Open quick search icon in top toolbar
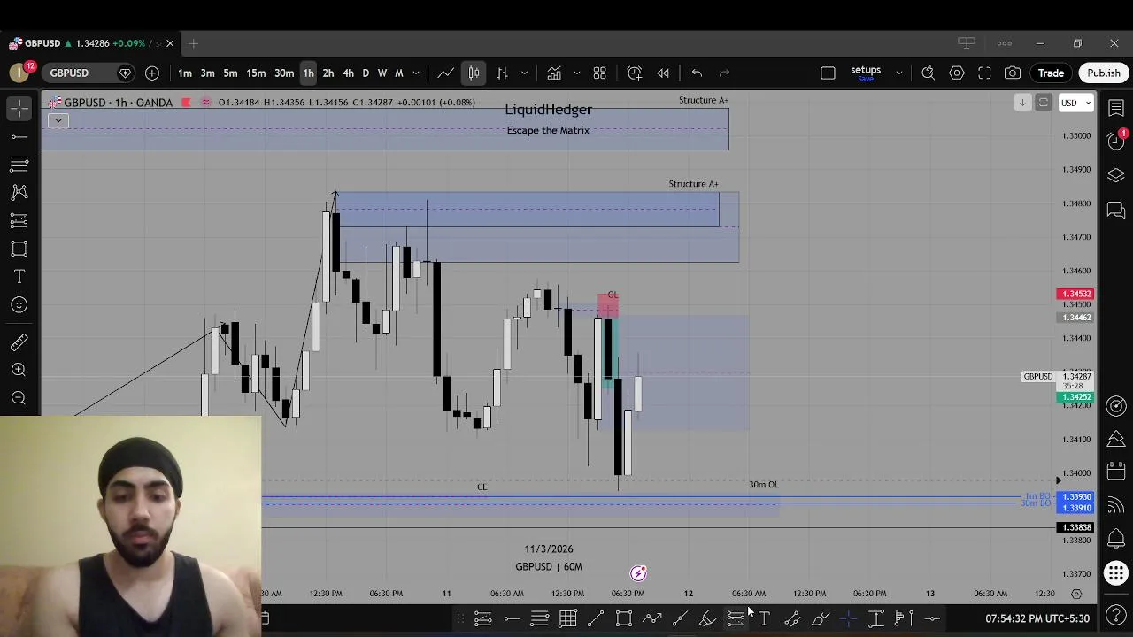 click(x=929, y=73)
